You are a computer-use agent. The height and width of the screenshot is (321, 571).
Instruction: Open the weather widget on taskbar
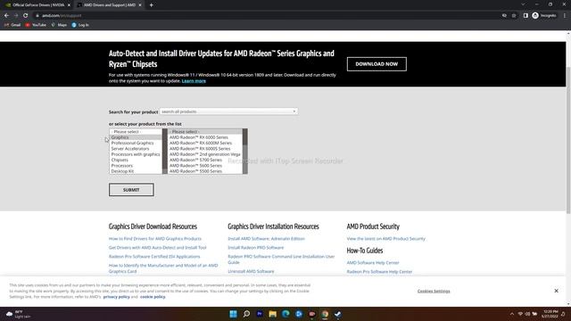(18, 314)
